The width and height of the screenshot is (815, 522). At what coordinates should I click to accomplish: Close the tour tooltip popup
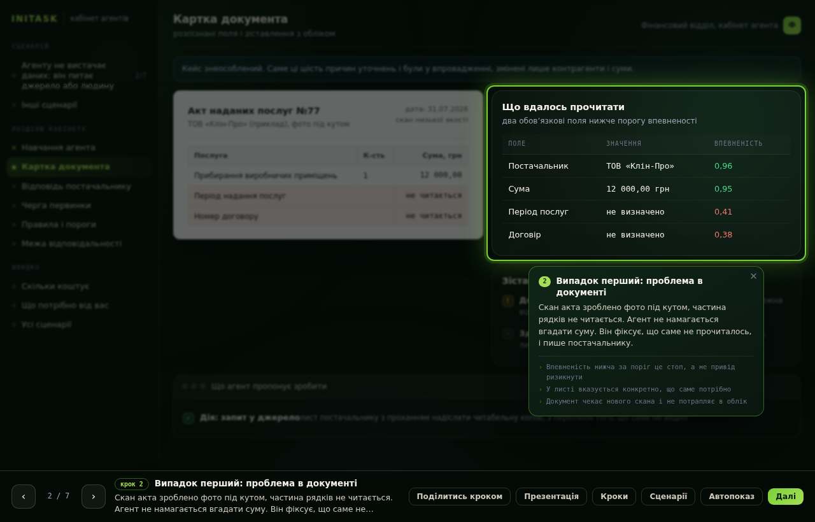click(753, 276)
